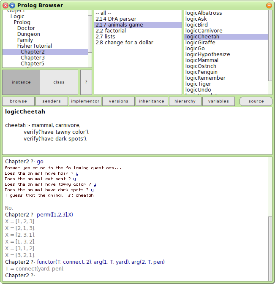Select the '-- all --' category
Image resolution: width=275 pixels, height=284 pixels.
pos(138,13)
